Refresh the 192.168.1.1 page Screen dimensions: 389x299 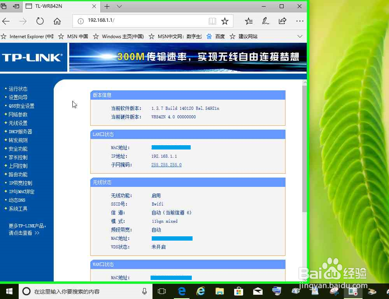40,21
